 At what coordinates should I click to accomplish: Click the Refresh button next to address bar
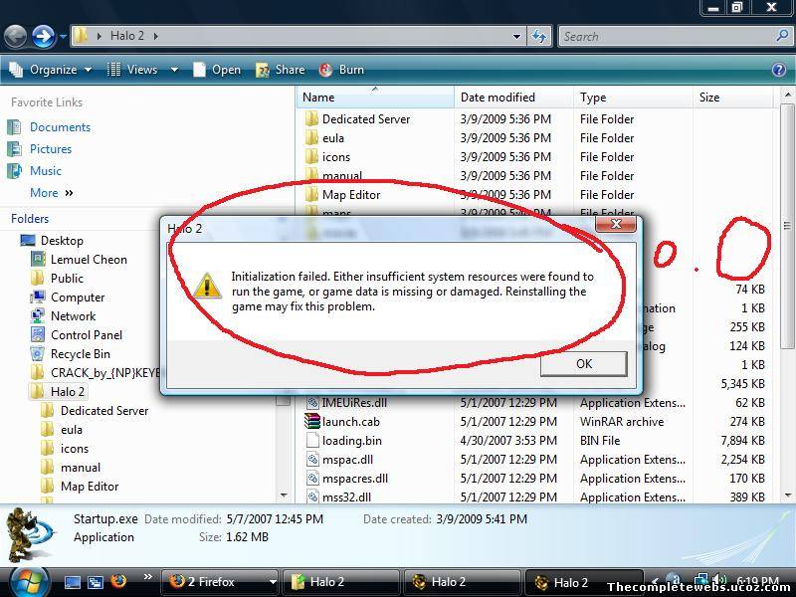coord(539,37)
